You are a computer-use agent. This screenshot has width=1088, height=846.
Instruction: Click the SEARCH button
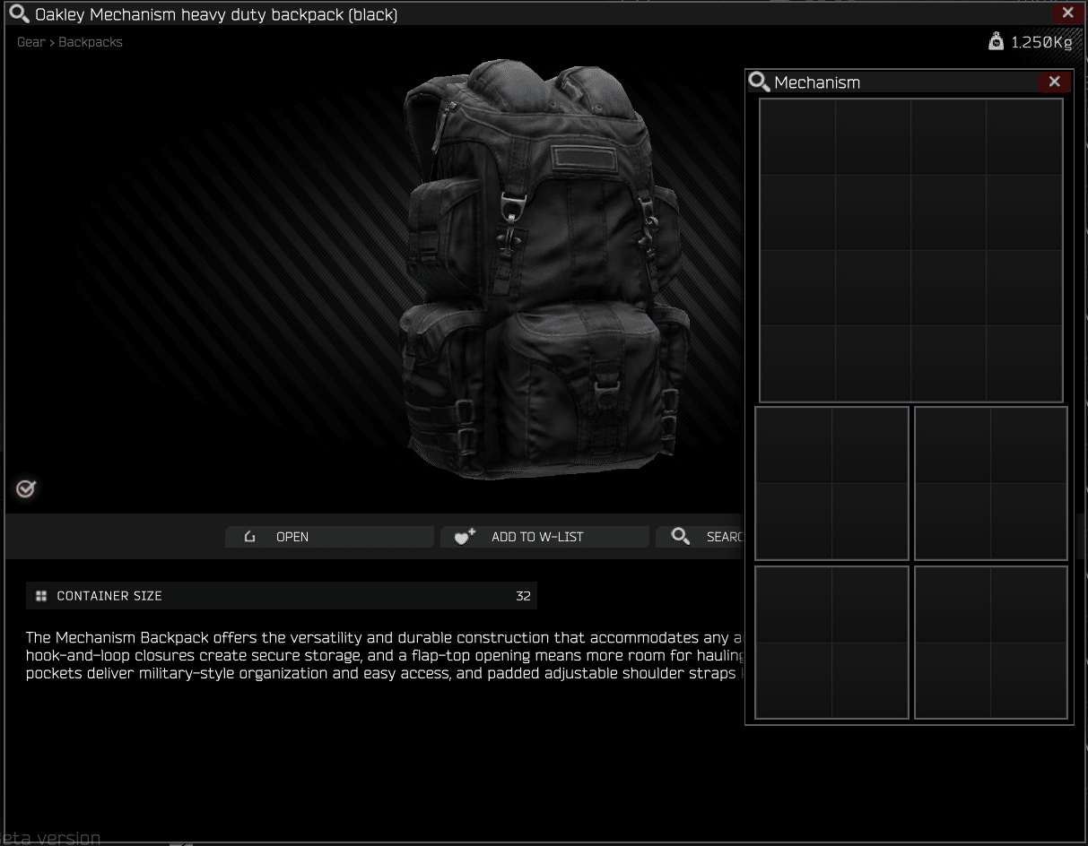[x=701, y=537]
